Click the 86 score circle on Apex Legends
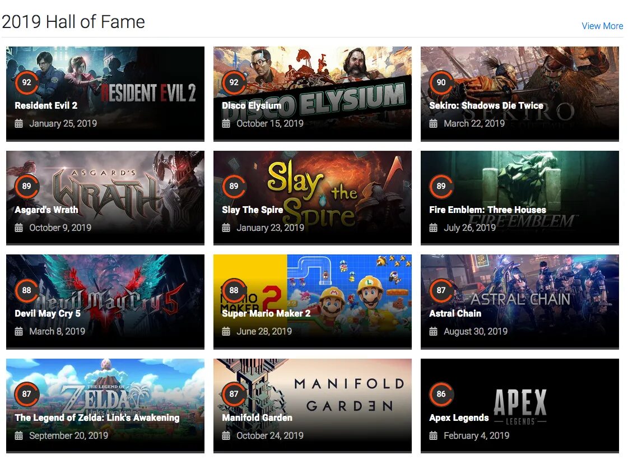 pos(441,394)
